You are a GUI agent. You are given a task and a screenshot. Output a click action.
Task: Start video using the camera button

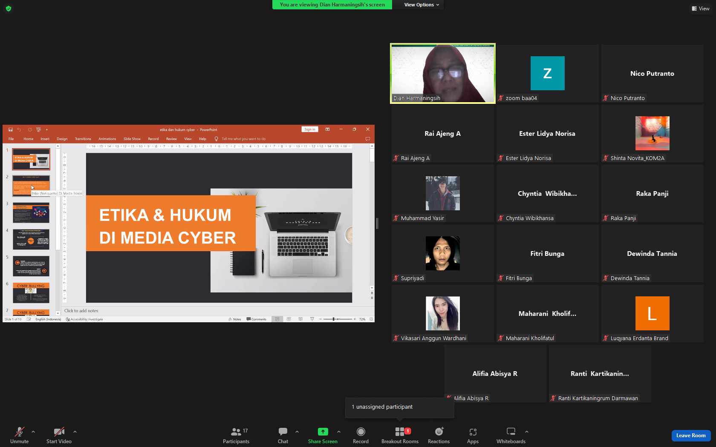(59, 435)
